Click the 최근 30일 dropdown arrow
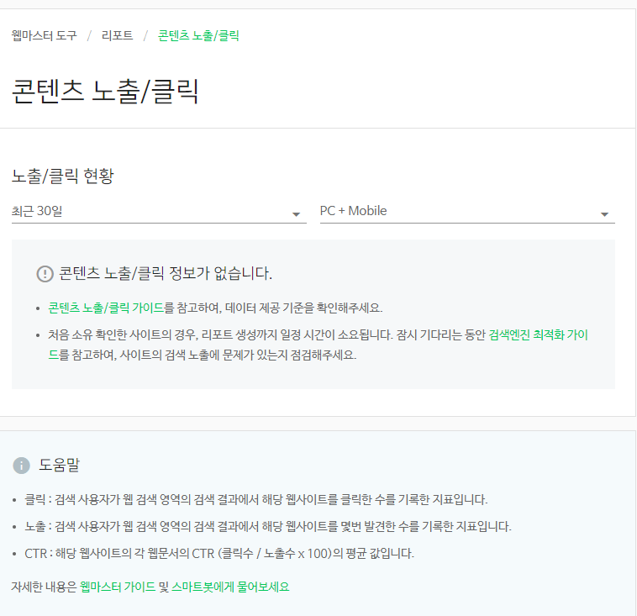The image size is (637, 616). tap(296, 214)
